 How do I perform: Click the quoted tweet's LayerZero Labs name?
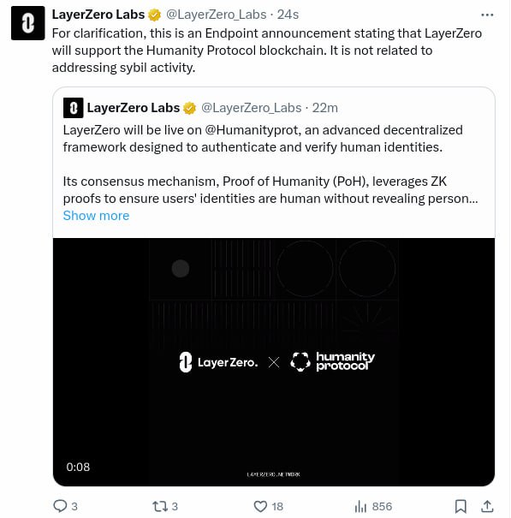[x=134, y=108]
